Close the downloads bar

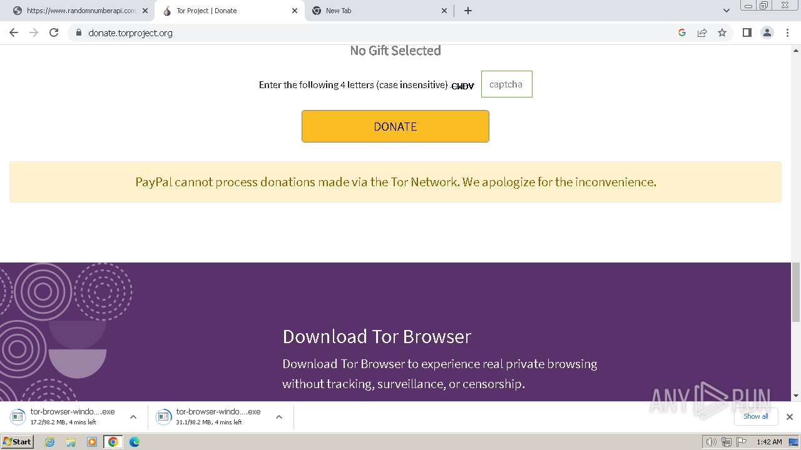point(790,417)
